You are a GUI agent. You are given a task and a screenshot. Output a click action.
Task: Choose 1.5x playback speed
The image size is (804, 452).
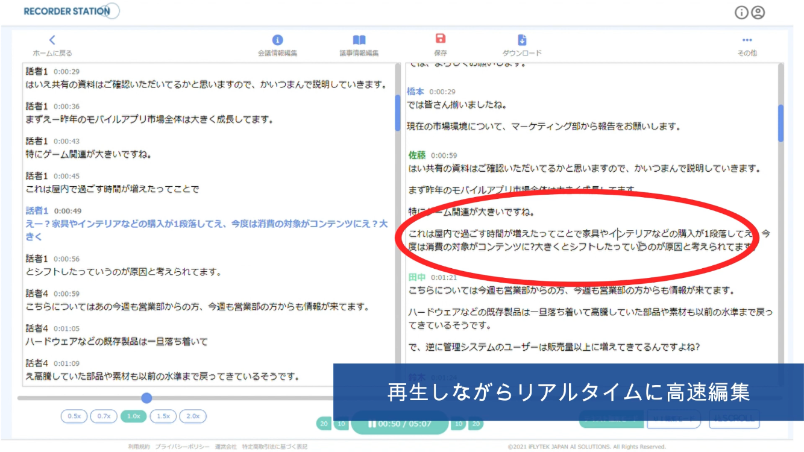pyautogui.click(x=163, y=416)
